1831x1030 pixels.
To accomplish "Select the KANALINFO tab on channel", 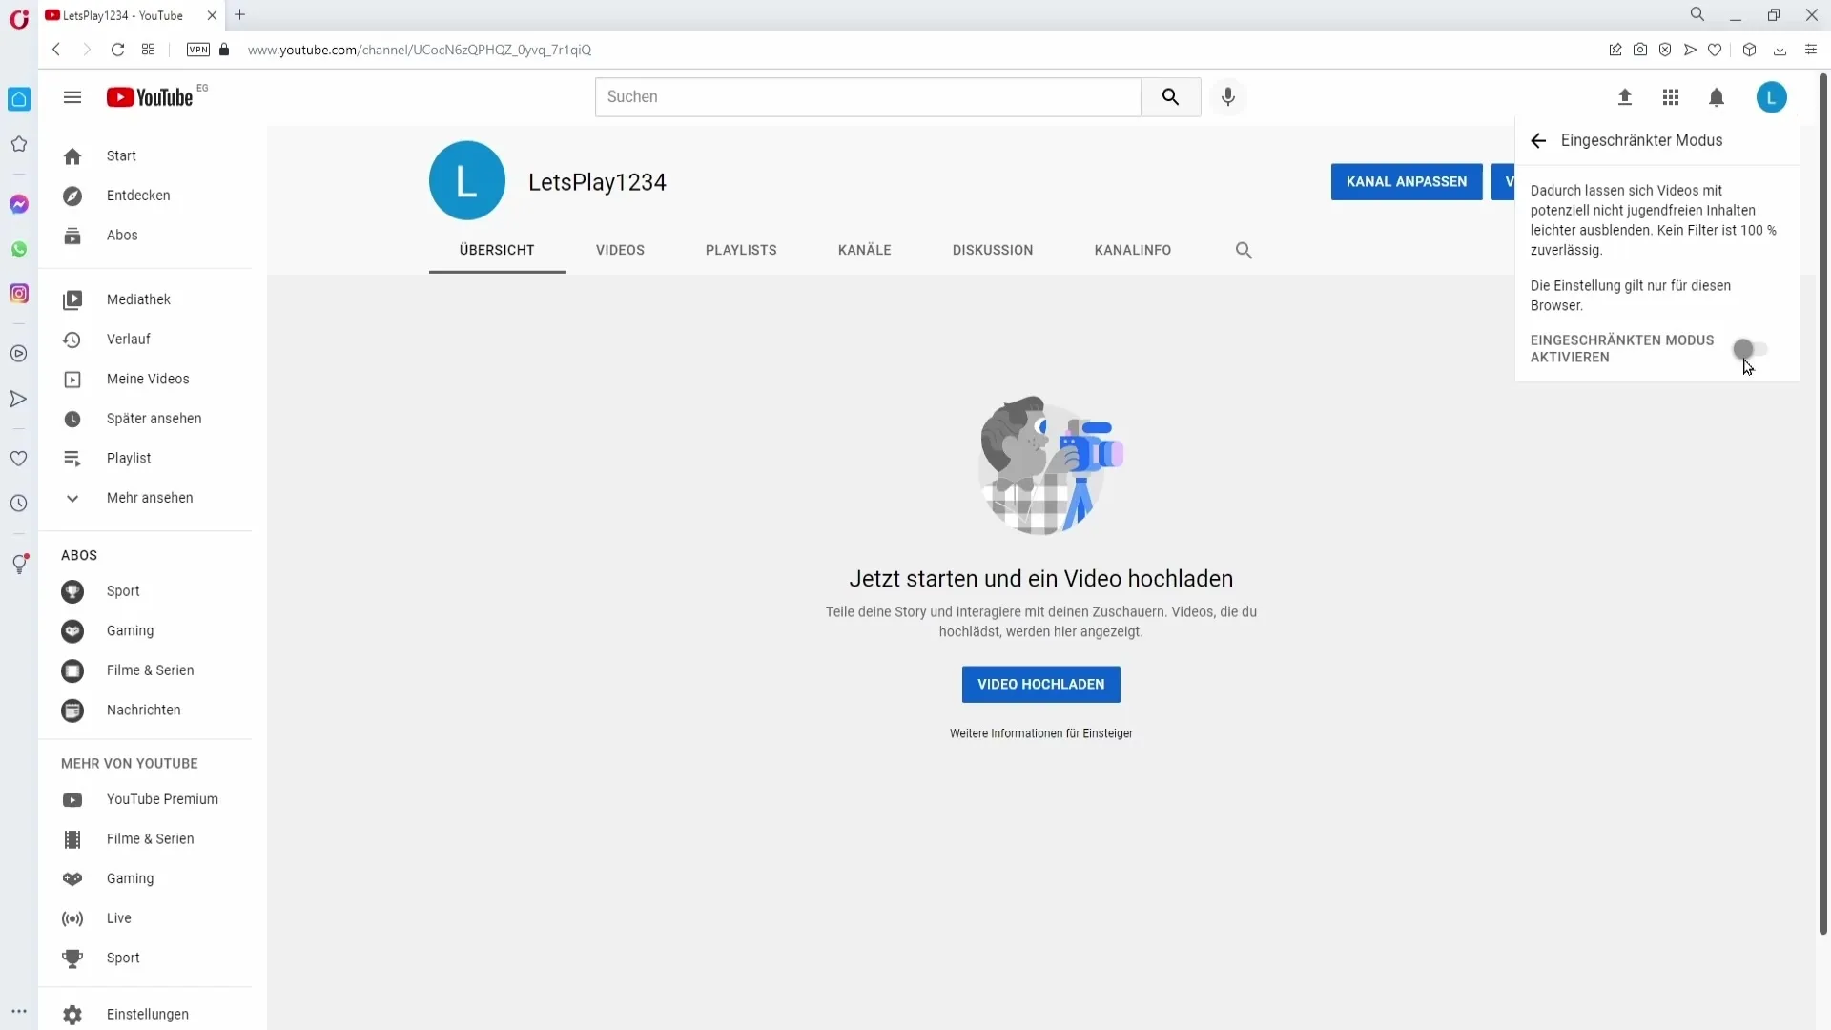I will 1132,250.
